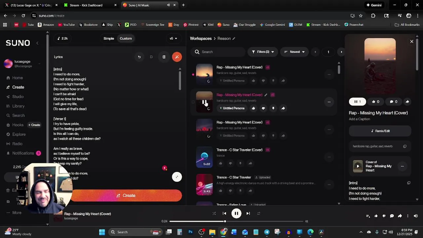Click Untitled Persona on the playing row

232,108
